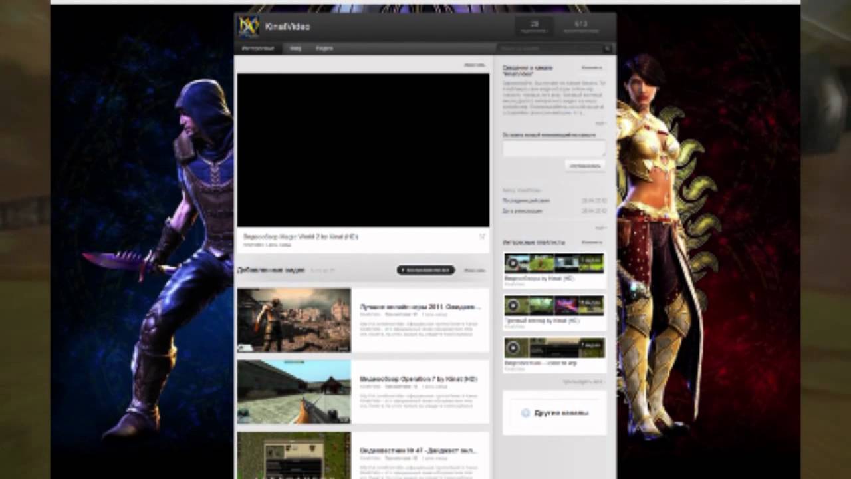Open the first-person rifle video thumbnail
Screen dimensions: 851x479
coord(294,392)
